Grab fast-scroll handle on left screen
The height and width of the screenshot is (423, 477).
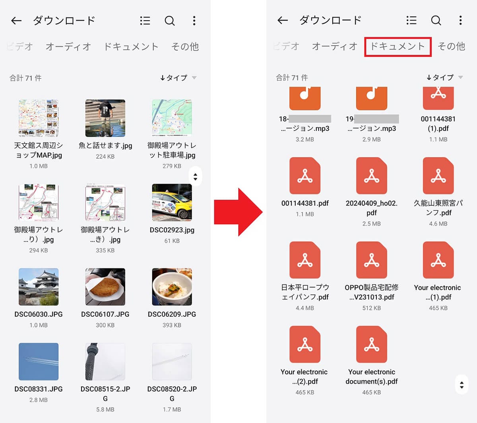coord(195,177)
